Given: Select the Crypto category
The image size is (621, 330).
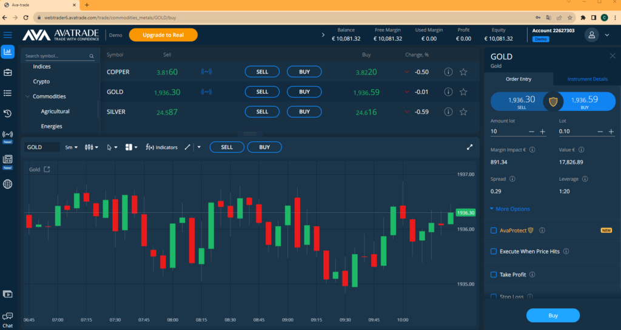Looking at the screenshot, I should [41, 81].
